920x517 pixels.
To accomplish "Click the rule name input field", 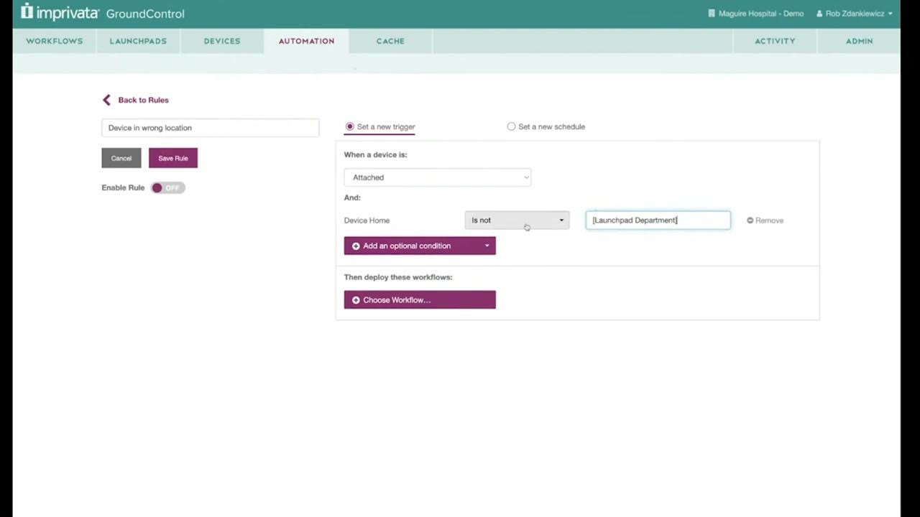I will coord(210,128).
